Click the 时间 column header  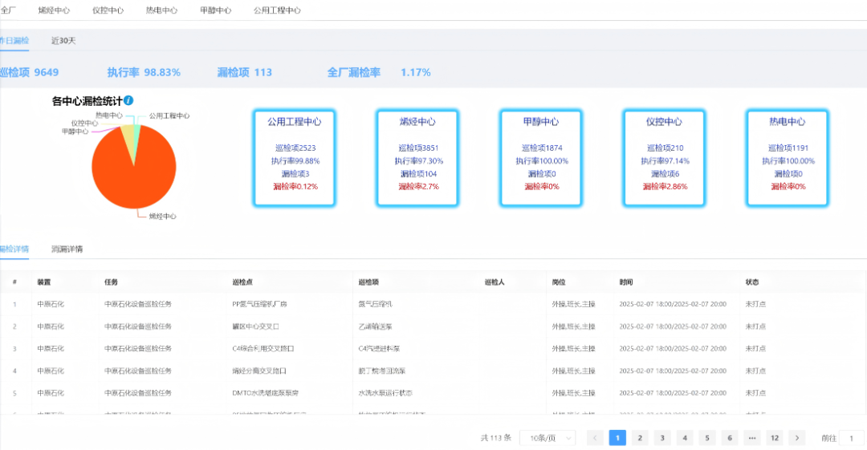coord(626,282)
